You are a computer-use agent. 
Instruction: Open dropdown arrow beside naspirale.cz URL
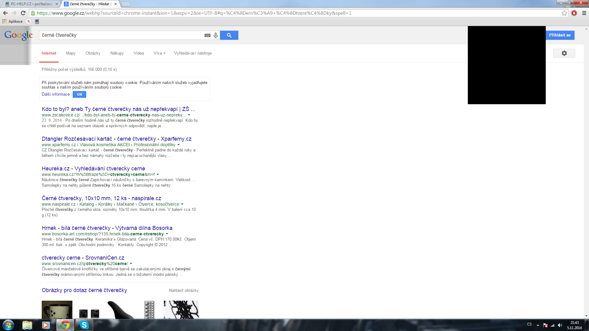(x=182, y=204)
